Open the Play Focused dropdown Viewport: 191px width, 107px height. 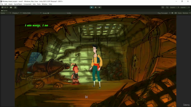click(164, 13)
